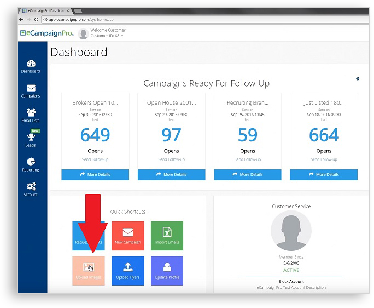
Task: View More Details for Recruiting campaign
Action: click(248, 175)
